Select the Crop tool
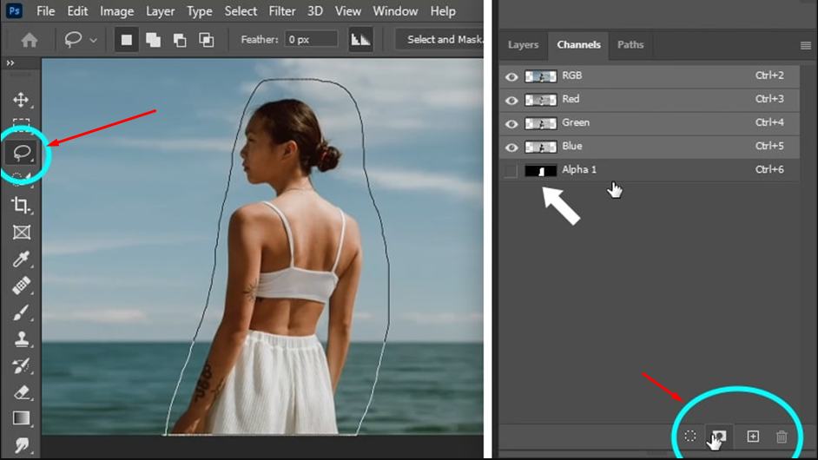Viewport: 818px width, 460px height. click(21, 205)
